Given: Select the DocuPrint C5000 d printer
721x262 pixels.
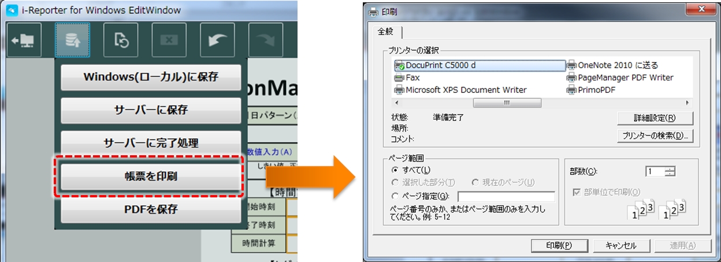Looking at the screenshot, I should click(440, 65).
